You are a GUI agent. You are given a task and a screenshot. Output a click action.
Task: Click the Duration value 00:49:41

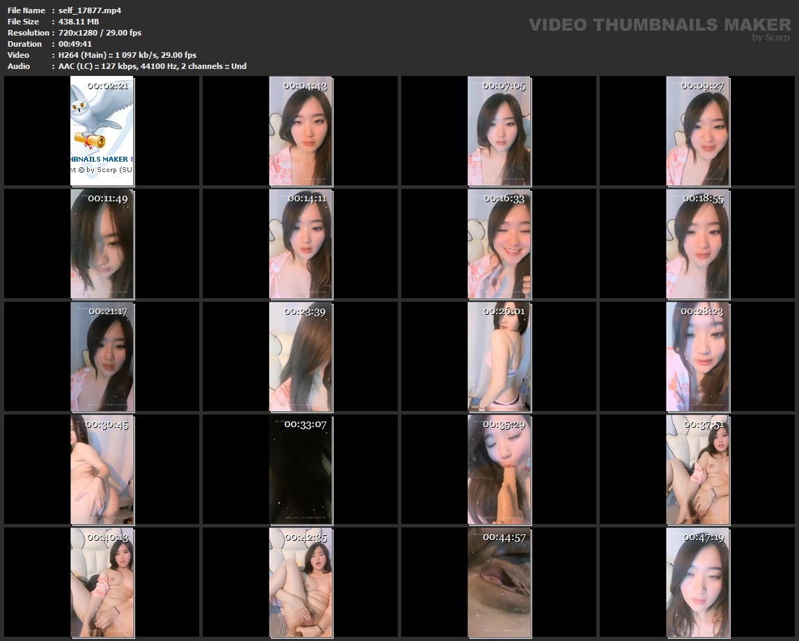75,44
